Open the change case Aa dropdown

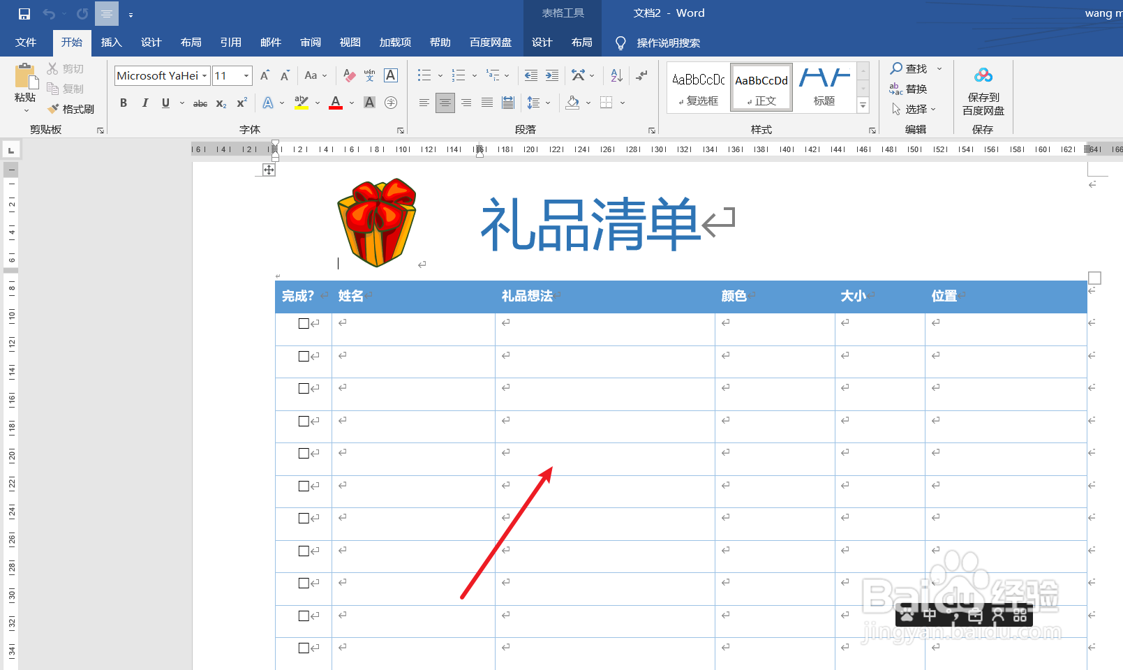[x=315, y=75]
